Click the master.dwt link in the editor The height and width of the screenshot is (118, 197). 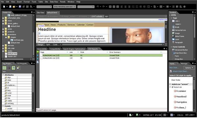163,20
